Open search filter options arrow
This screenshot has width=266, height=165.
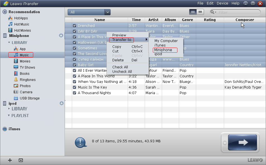[216, 12]
